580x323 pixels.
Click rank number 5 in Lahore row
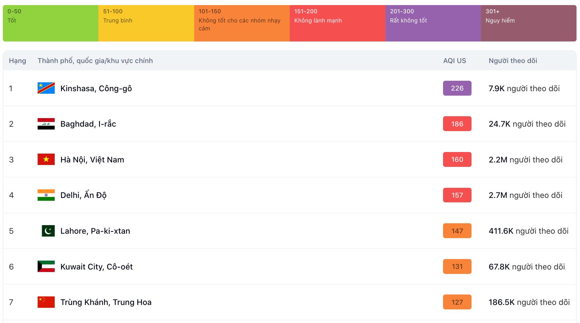[11, 231]
